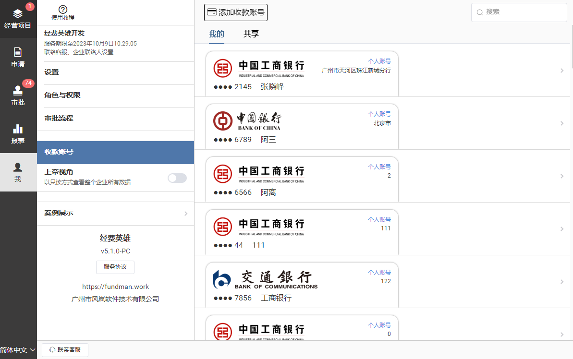Expand the 阿离 account row arrow
This screenshot has width=573, height=359.
coord(562,176)
